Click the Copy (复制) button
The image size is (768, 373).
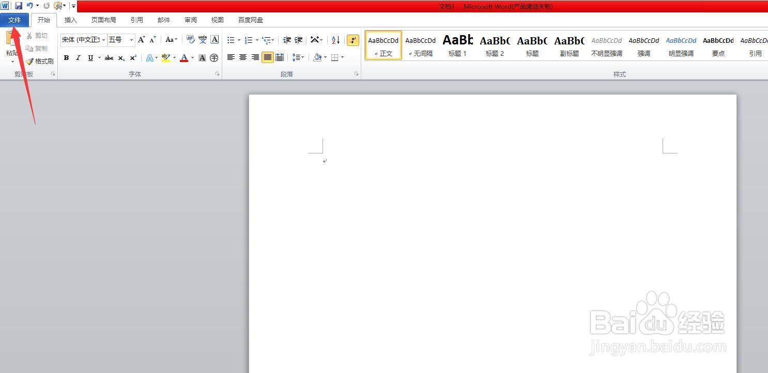click(37, 48)
